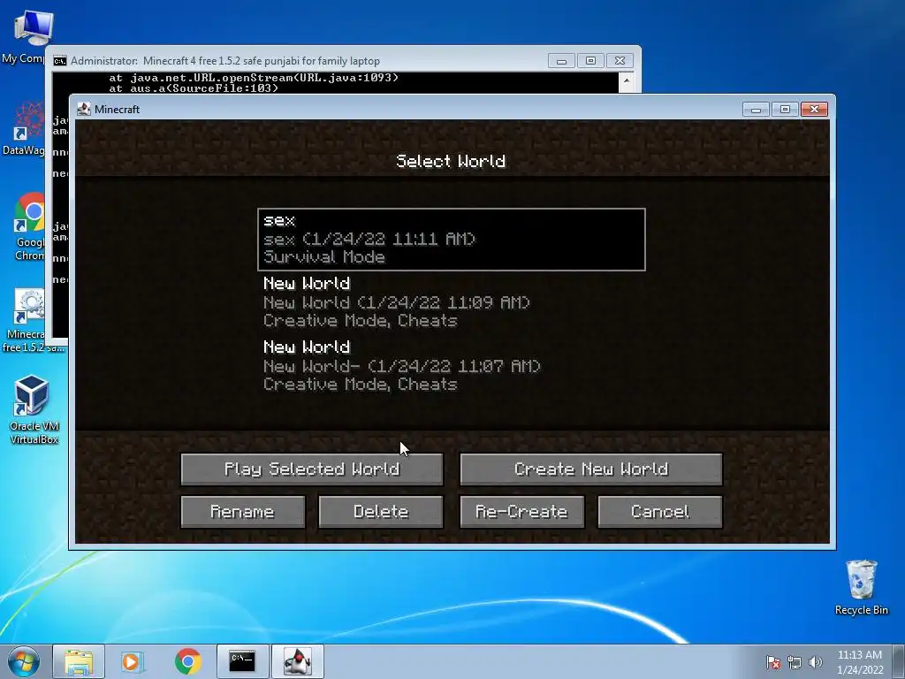Switch to Minecraft Java taskbar button
The image size is (905, 679).
coord(297,661)
